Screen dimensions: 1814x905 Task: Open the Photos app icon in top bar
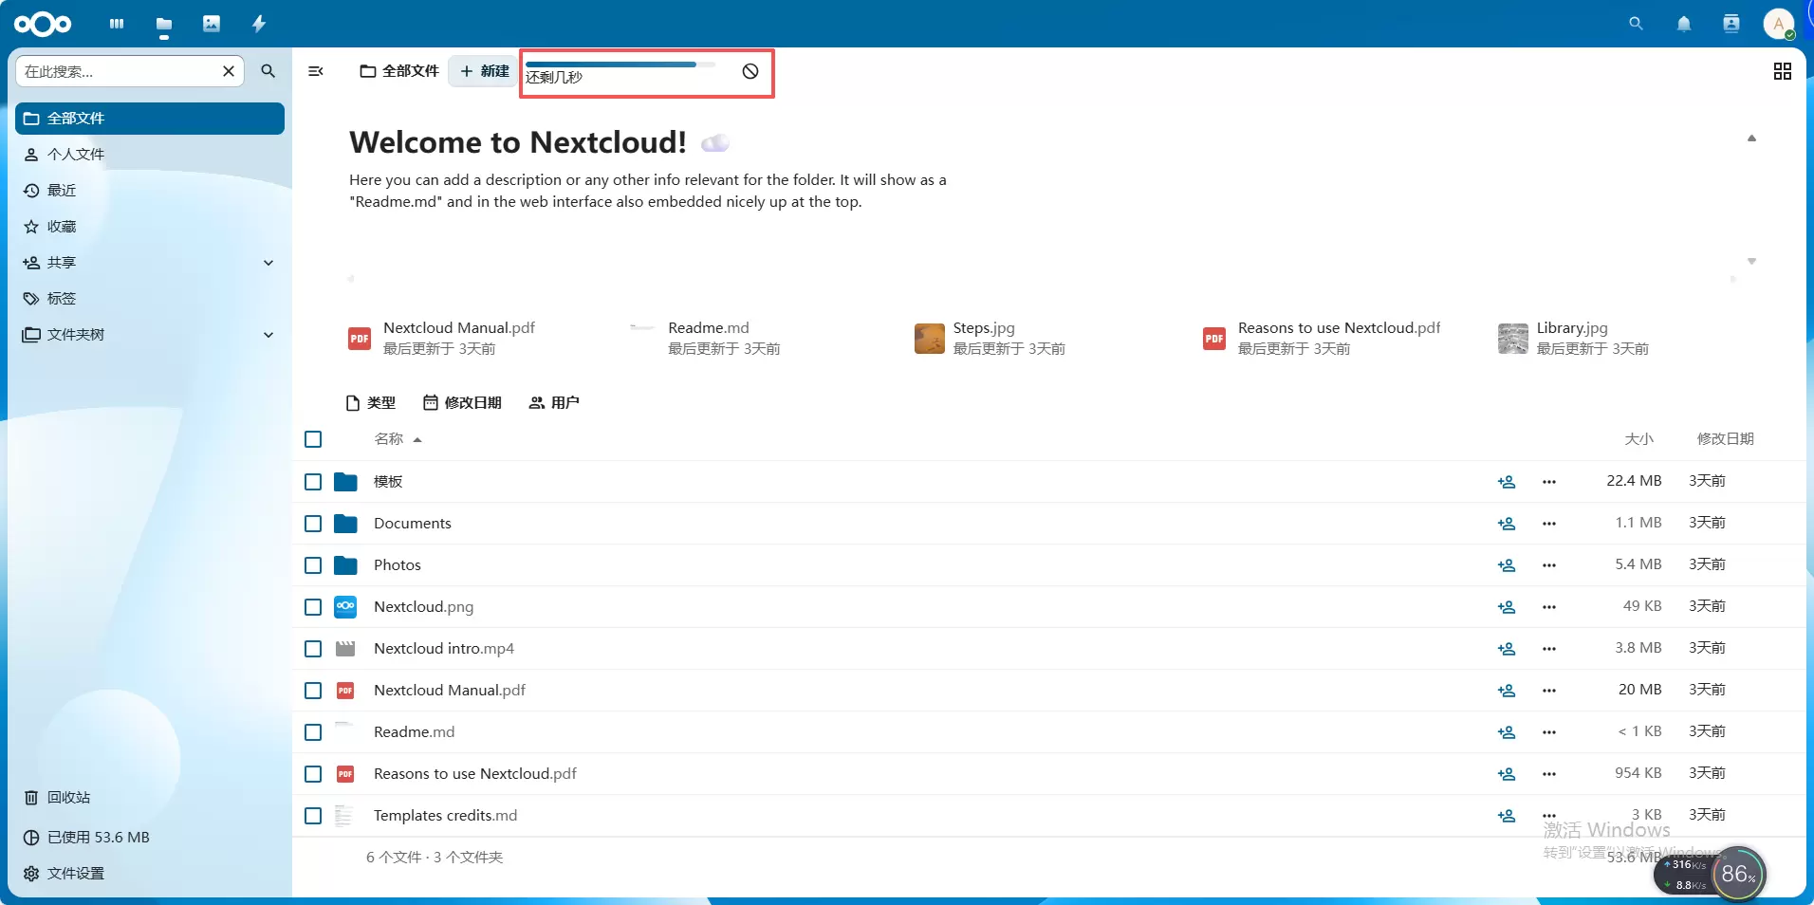tap(212, 24)
